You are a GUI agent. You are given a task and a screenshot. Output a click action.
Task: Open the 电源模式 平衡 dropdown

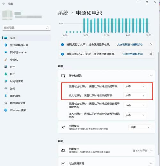point(140,127)
